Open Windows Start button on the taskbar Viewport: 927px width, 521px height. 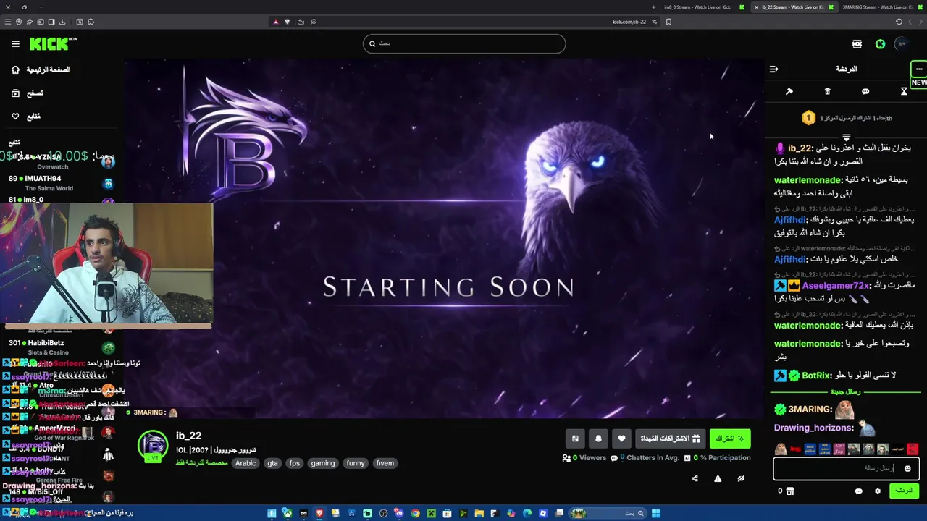pos(655,514)
